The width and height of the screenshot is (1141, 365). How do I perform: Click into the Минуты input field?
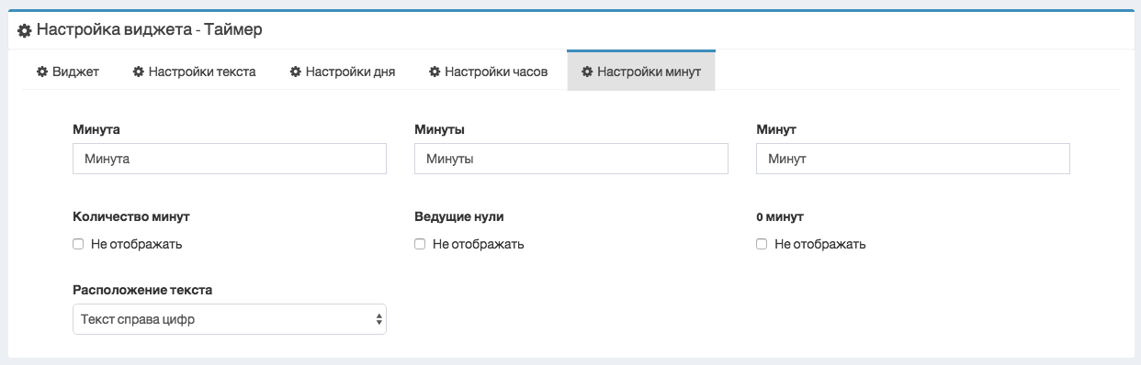pyautogui.click(x=571, y=159)
